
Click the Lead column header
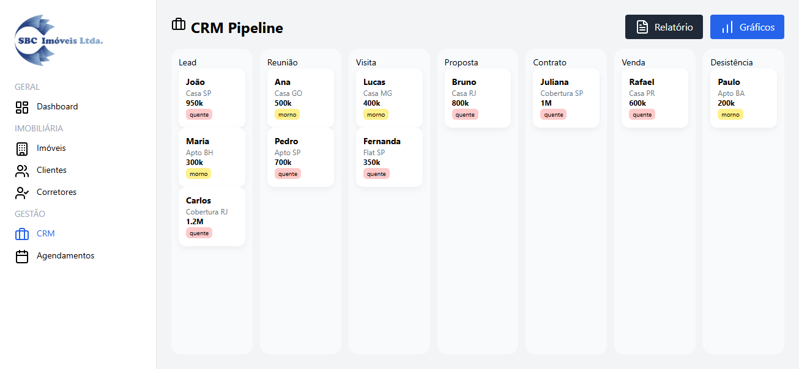click(x=187, y=62)
